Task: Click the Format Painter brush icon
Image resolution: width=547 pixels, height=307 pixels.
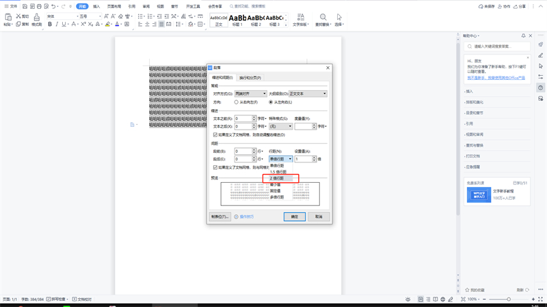Action: tap(37, 17)
